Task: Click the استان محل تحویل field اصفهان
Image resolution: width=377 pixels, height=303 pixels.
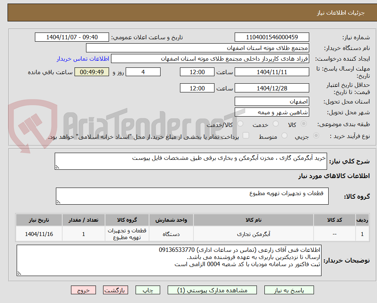Action: (x=272, y=102)
